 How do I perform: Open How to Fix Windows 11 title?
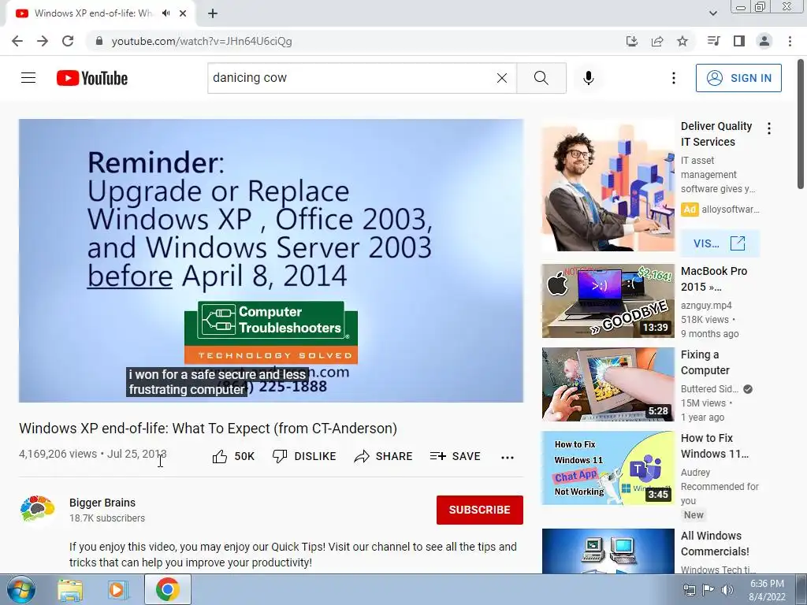pyautogui.click(x=714, y=446)
